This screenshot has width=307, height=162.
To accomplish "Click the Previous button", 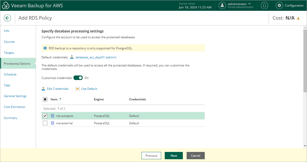I will pyautogui.click(x=151, y=156).
